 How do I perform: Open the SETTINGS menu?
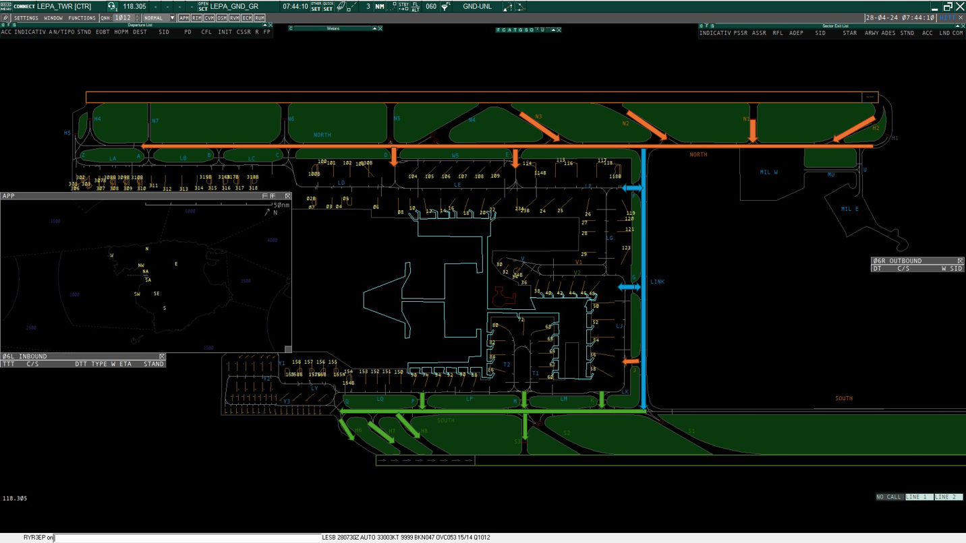point(26,18)
